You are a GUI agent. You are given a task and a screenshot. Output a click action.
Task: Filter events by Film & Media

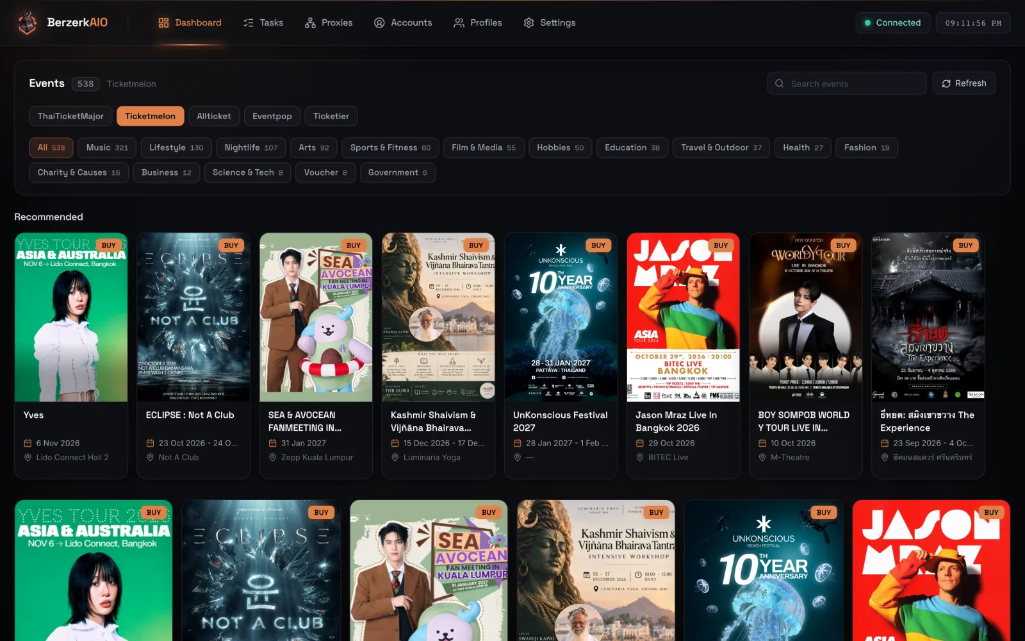[x=484, y=147]
